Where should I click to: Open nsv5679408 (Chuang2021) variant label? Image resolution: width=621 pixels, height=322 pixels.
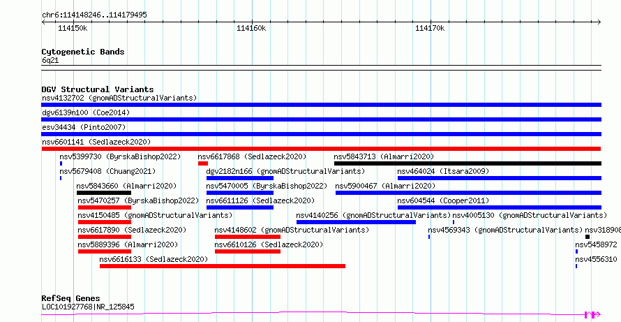click(107, 171)
